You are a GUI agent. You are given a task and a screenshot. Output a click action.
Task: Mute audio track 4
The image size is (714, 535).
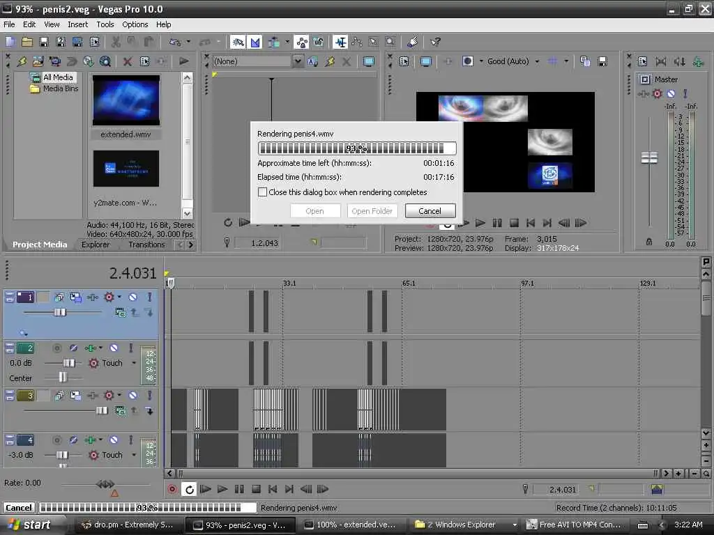[114, 440]
